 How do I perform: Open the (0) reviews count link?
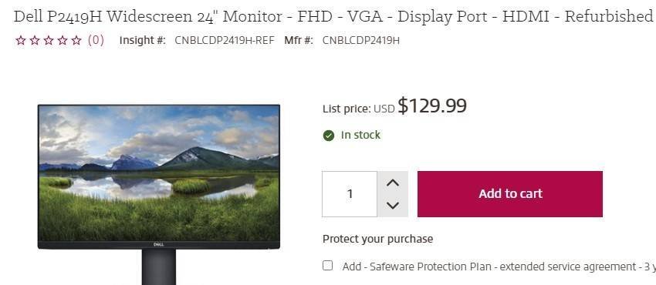96,40
